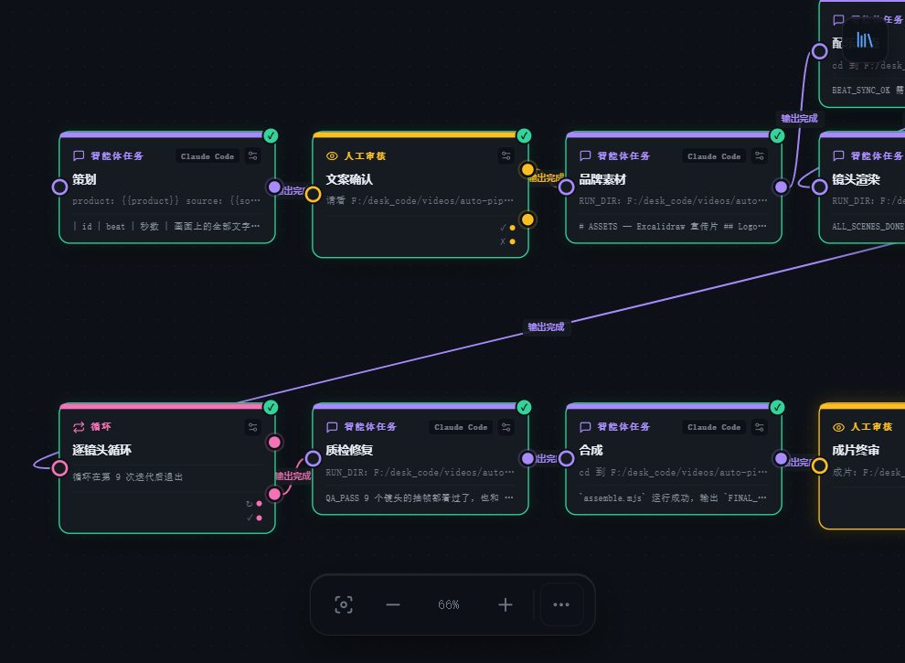Screen dimensions: 905x663
Task: Open settings icon on the 逐镜头循环 node
Action: (x=253, y=427)
